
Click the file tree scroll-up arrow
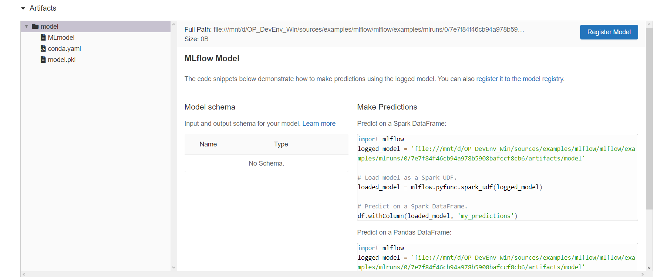pos(174,24)
